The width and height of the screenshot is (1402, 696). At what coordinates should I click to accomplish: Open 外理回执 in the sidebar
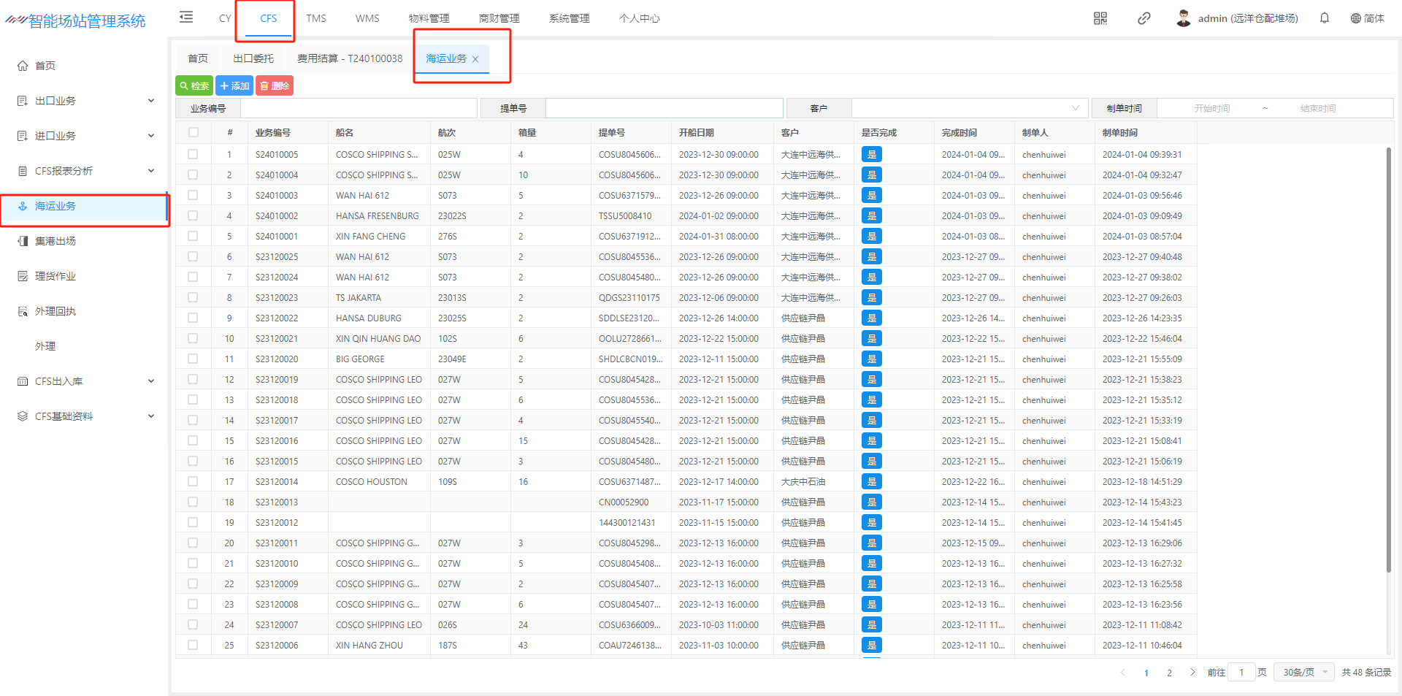55,311
